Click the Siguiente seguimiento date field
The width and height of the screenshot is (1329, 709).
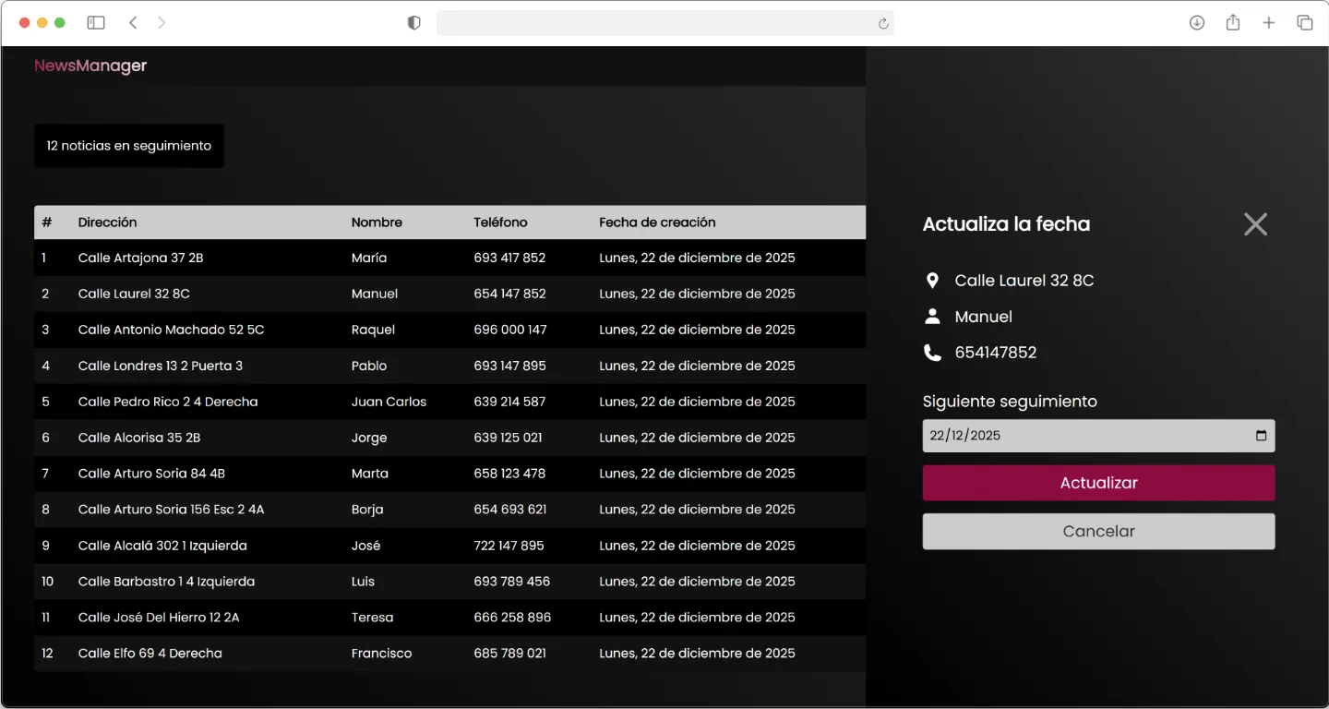tap(1080, 436)
